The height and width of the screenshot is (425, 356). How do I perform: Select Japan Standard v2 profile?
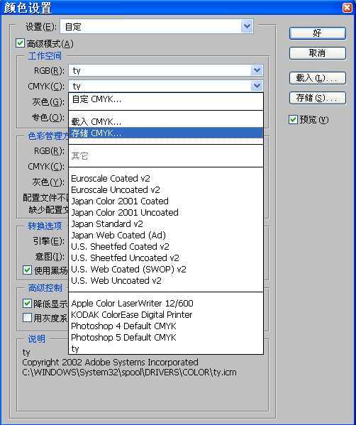[x=166, y=224]
